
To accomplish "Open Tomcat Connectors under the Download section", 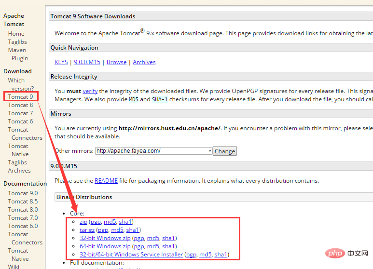I will (x=25, y=134).
